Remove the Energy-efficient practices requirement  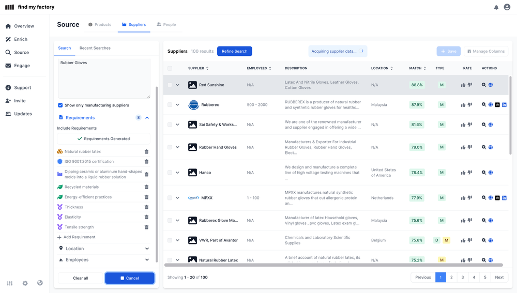coord(146,197)
